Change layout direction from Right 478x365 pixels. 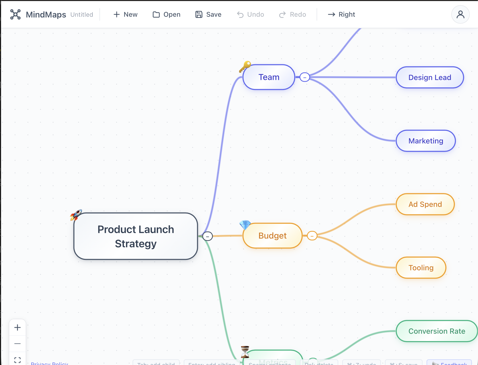pos(342,14)
